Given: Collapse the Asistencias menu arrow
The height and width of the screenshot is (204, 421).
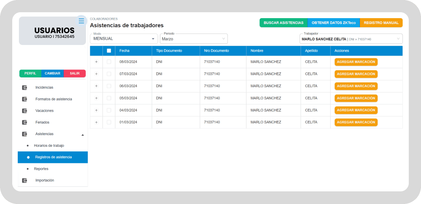Looking at the screenshot, I should coord(83,135).
